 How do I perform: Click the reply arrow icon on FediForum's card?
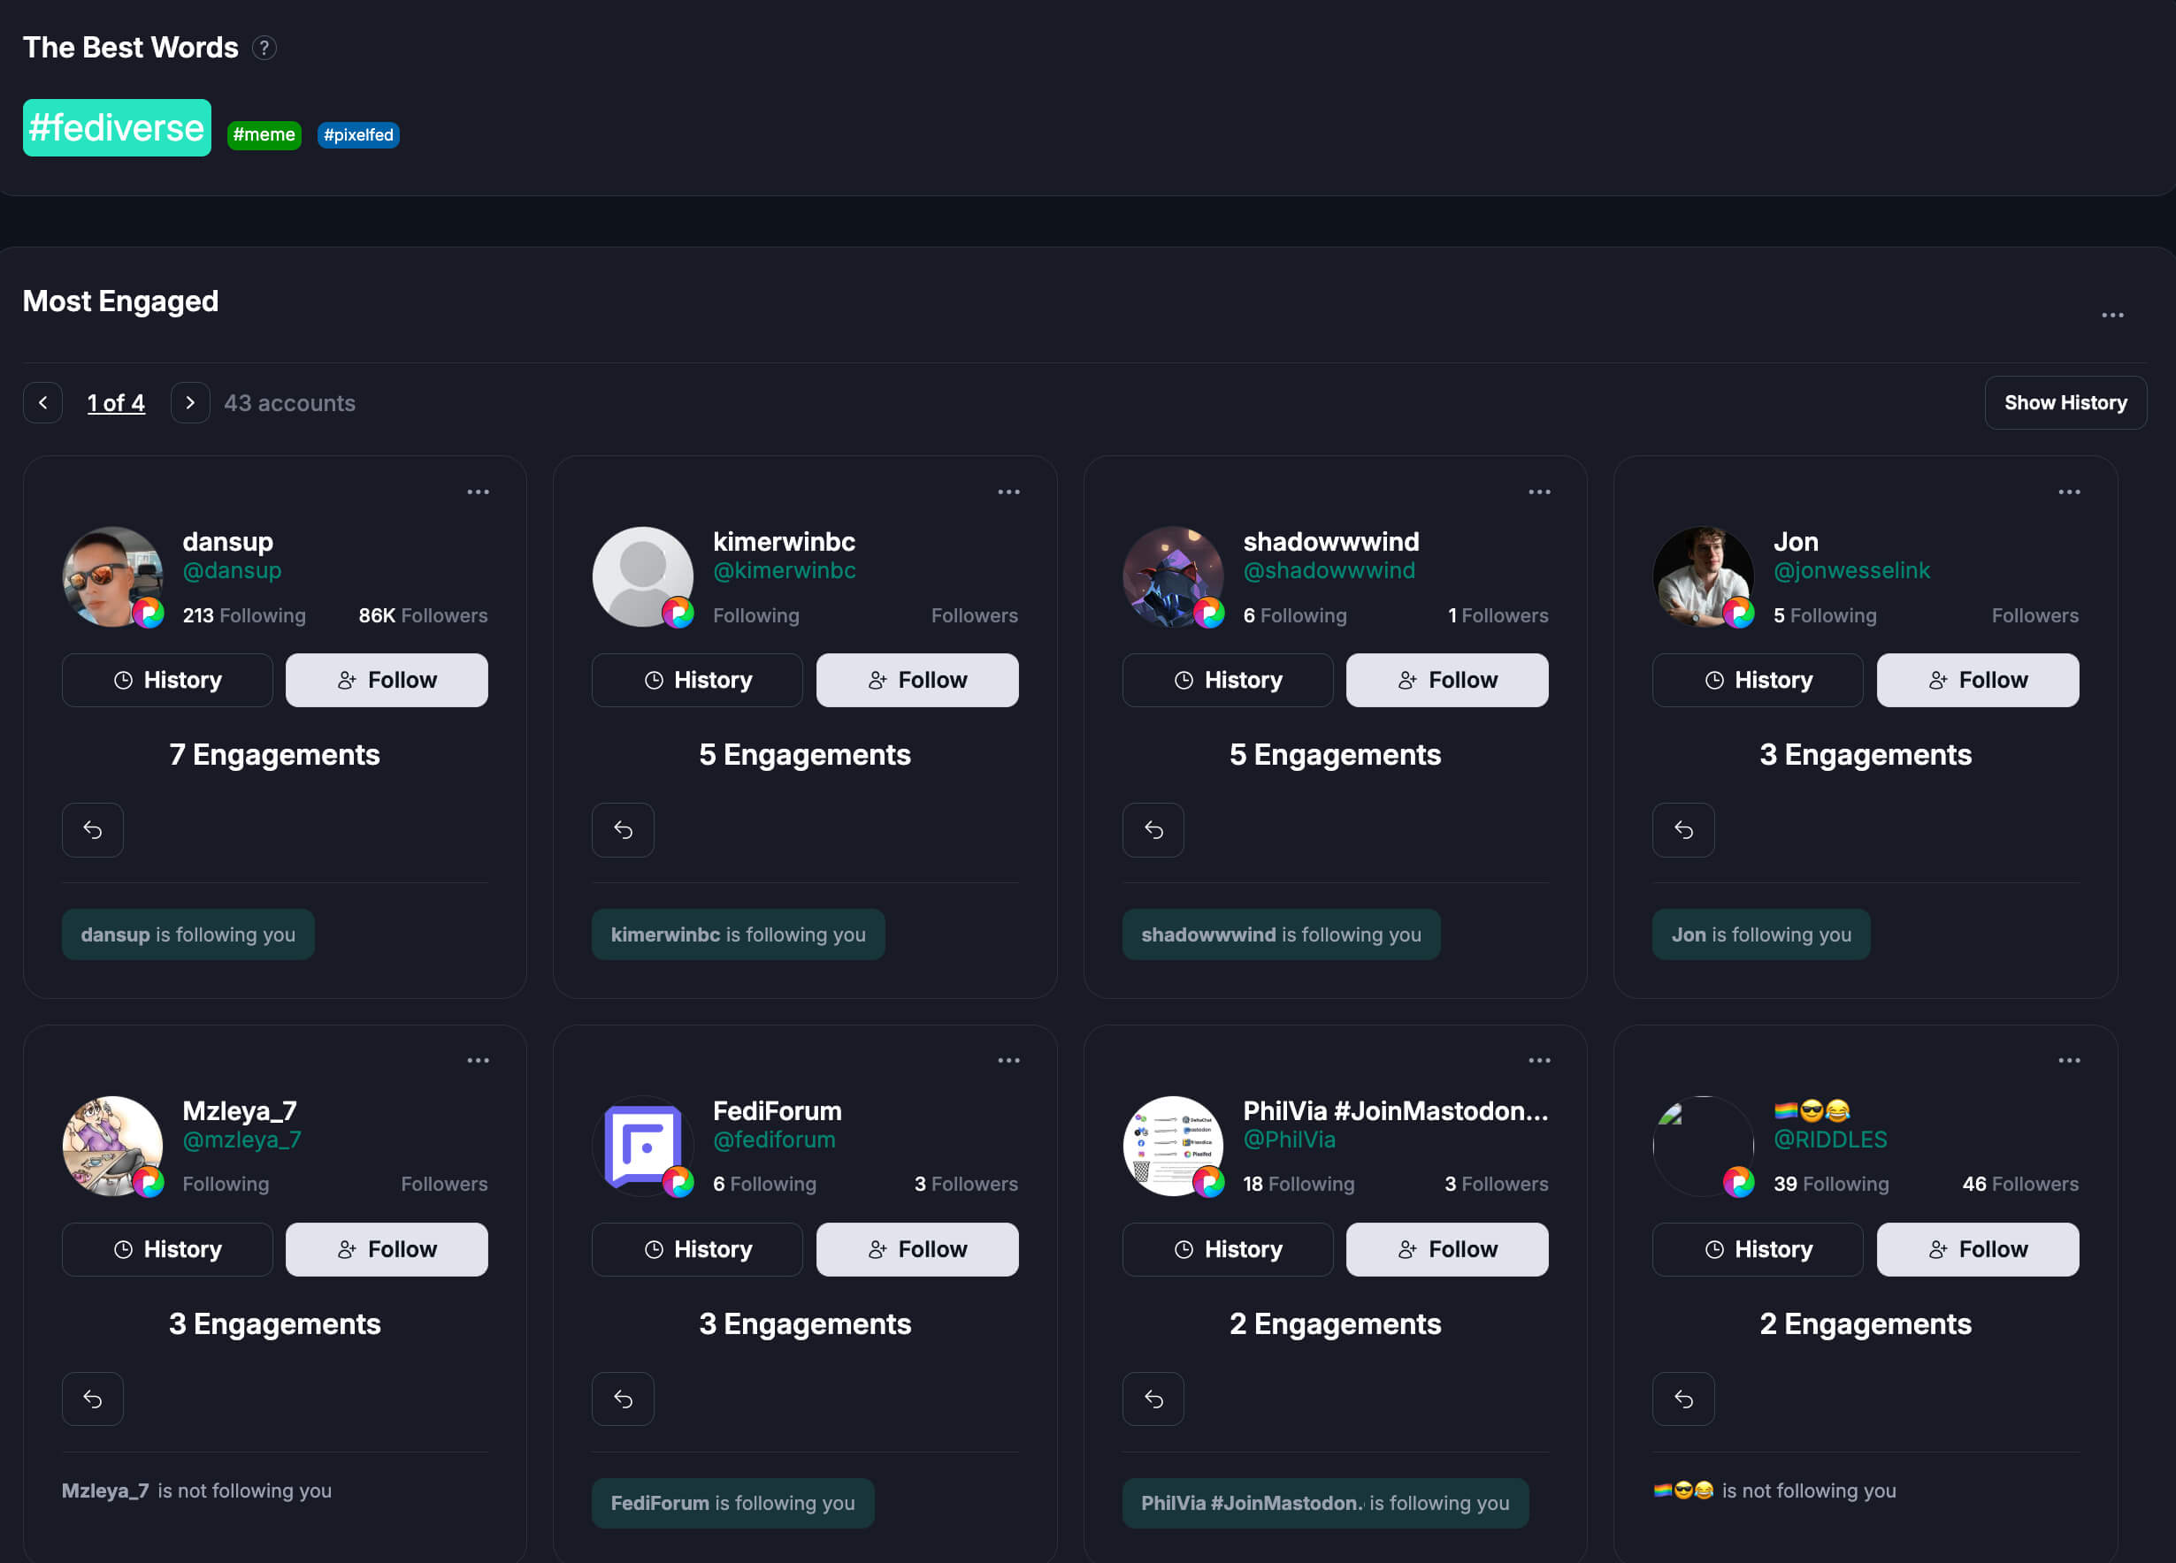(x=623, y=1399)
